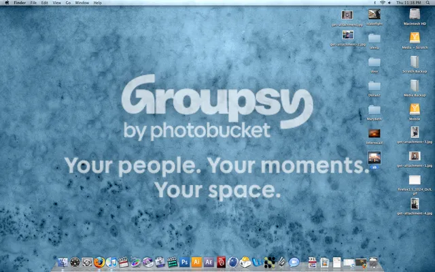This screenshot has height=272, width=435.
Task: Select the Mobile drive icon
Action: [415, 109]
